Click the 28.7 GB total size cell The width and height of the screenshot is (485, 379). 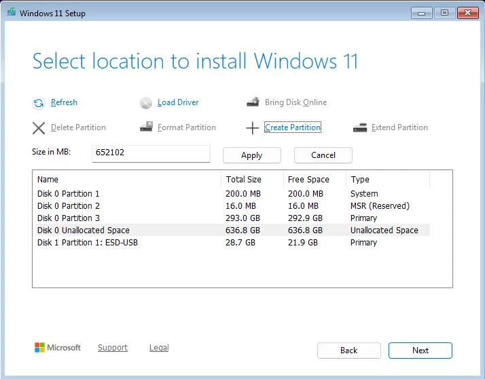point(240,242)
